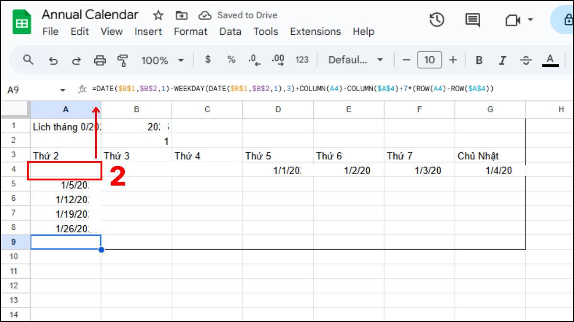
Task: Open the Default font dropdown
Action: pos(353,60)
